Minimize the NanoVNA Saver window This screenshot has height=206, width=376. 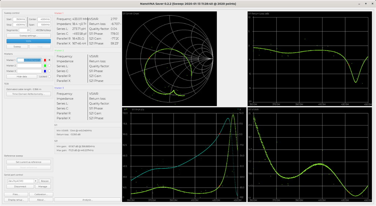359,4
